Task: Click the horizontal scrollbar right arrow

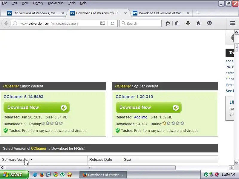Action: [x=231, y=168]
